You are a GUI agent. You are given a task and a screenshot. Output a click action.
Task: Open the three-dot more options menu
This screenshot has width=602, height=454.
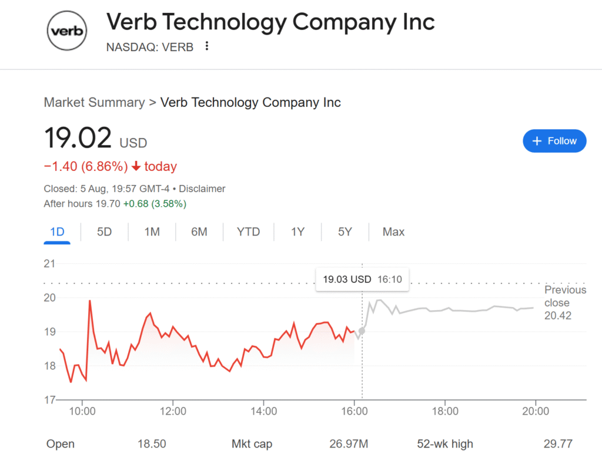(x=206, y=46)
